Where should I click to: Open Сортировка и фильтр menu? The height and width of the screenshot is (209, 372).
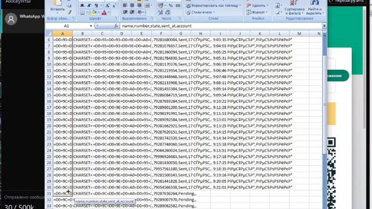tap(295, 7)
